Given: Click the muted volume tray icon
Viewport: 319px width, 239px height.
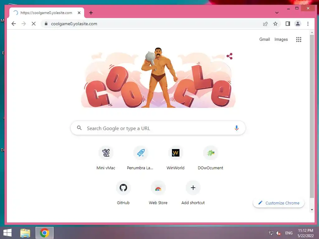Looking at the screenshot, I should (x=278, y=233).
